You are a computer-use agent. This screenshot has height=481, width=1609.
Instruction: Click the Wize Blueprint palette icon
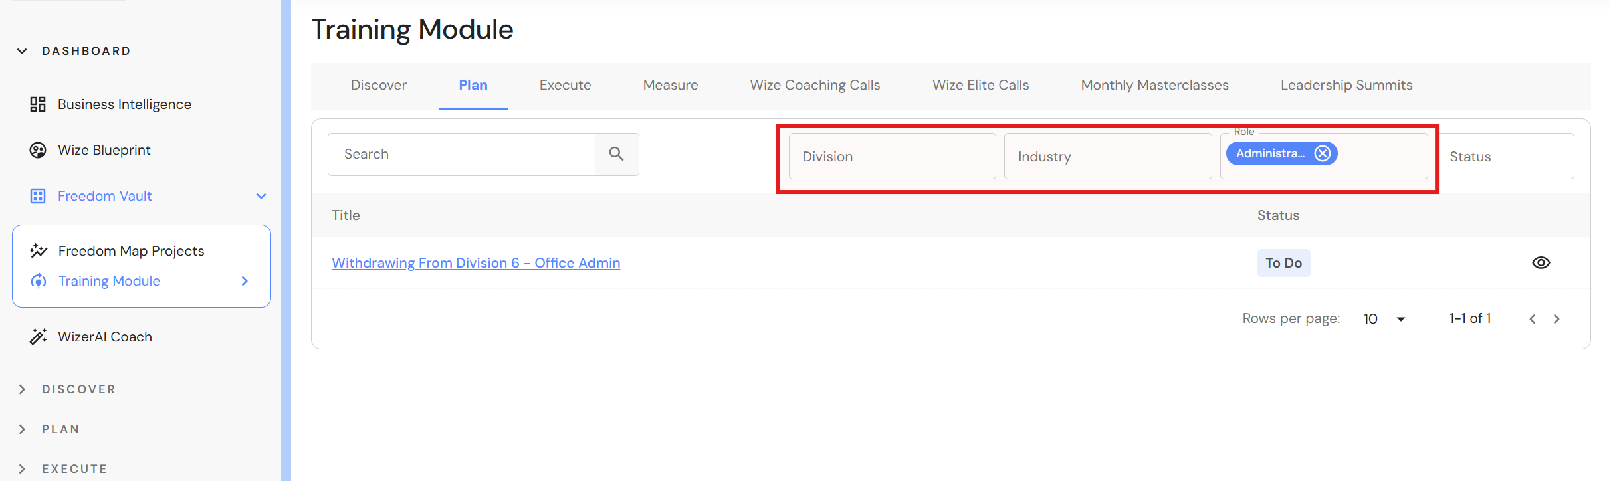click(x=38, y=150)
